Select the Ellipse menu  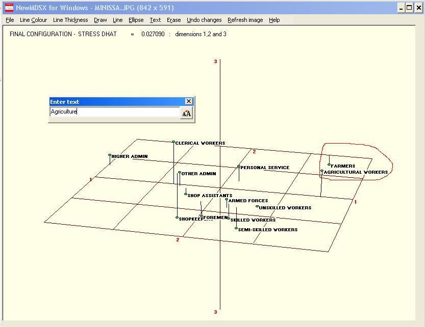point(136,20)
